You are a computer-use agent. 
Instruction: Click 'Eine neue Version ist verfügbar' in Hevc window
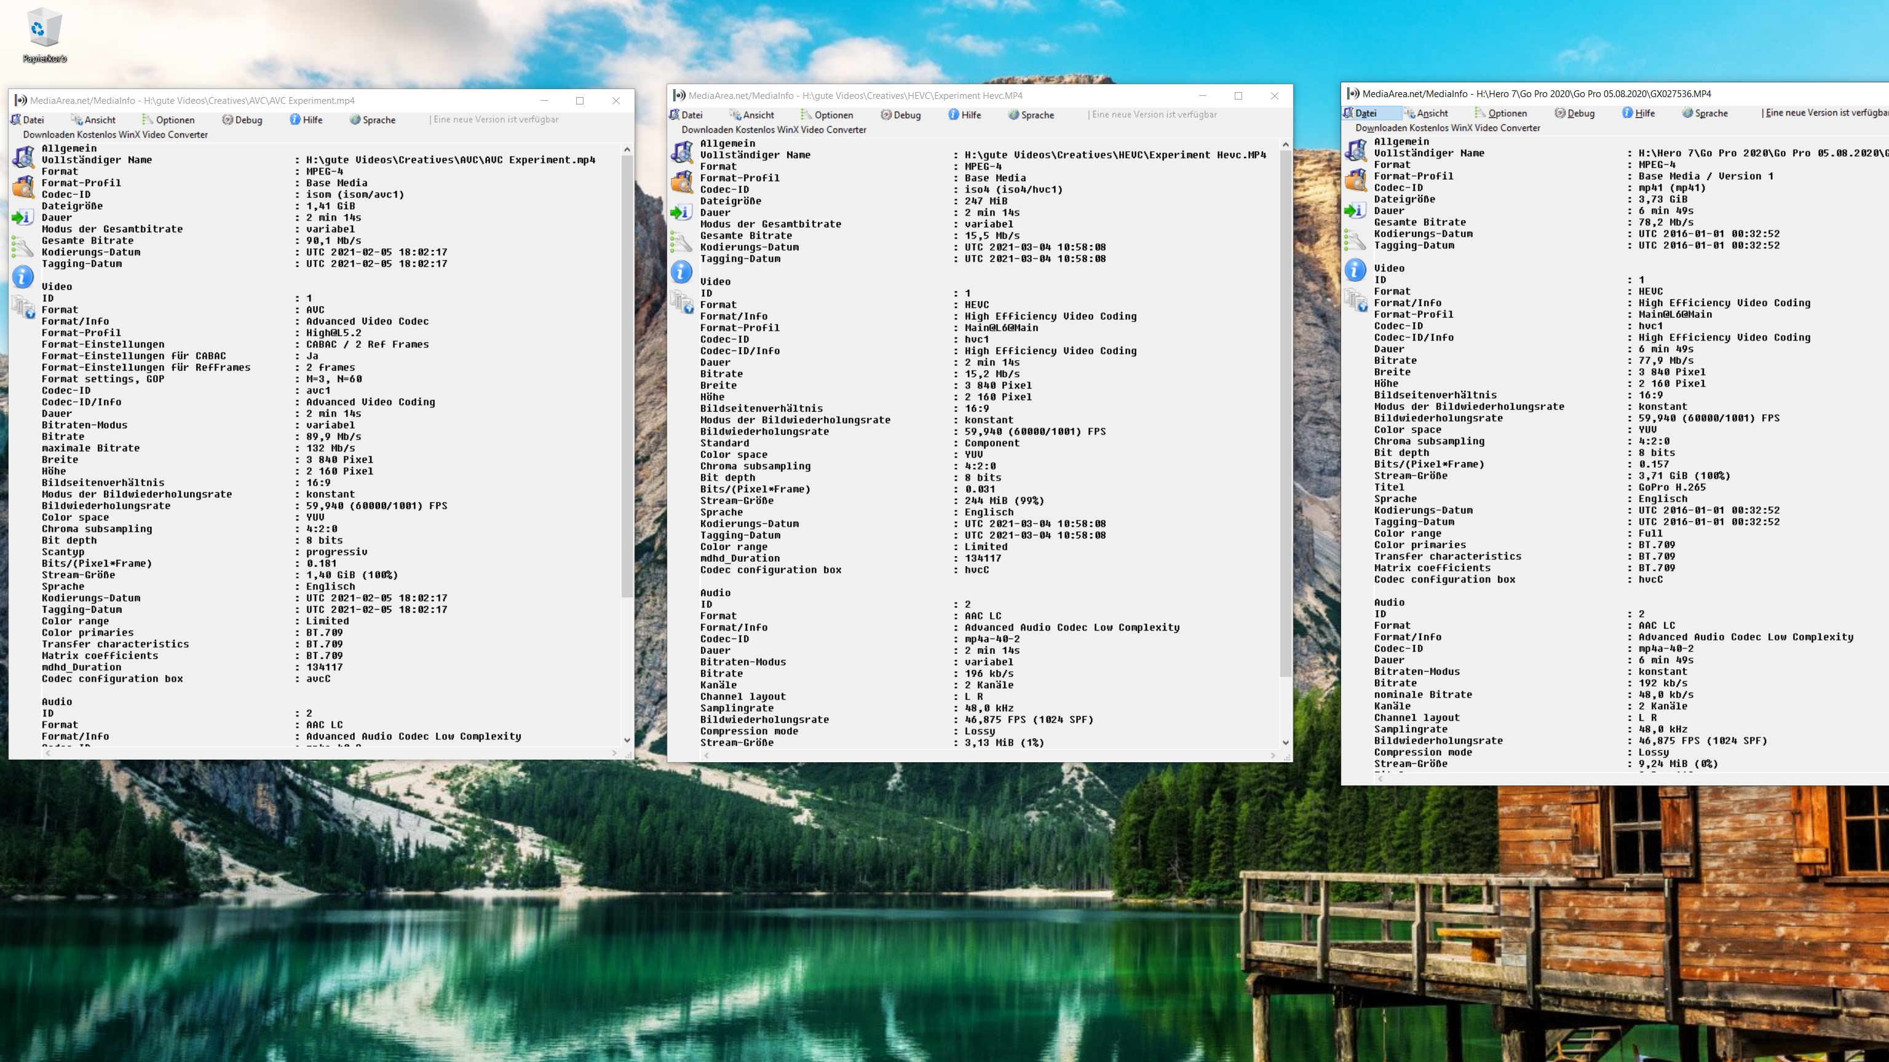1154,114
